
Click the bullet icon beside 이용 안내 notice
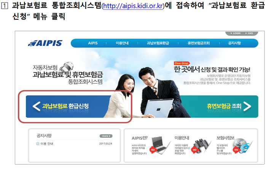point(38,144)
